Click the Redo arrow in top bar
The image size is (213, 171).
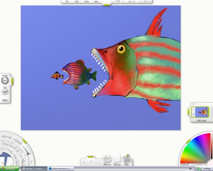click(x=133, y=2)
